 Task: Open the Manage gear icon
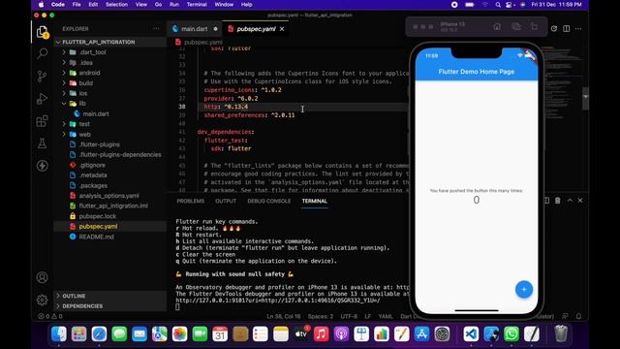click(43, 300)
